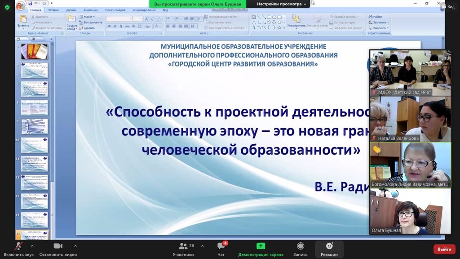Screen dimensions: 460x259
Task: Stop camera with Остановить видео
Action: 58,250
